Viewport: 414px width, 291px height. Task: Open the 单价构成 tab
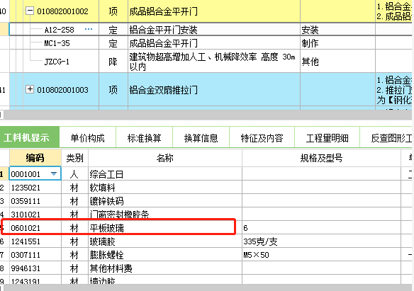[x=88, y=137]
